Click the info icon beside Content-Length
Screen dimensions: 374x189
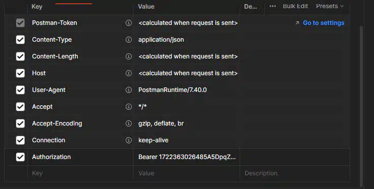[x=129, y=56]
